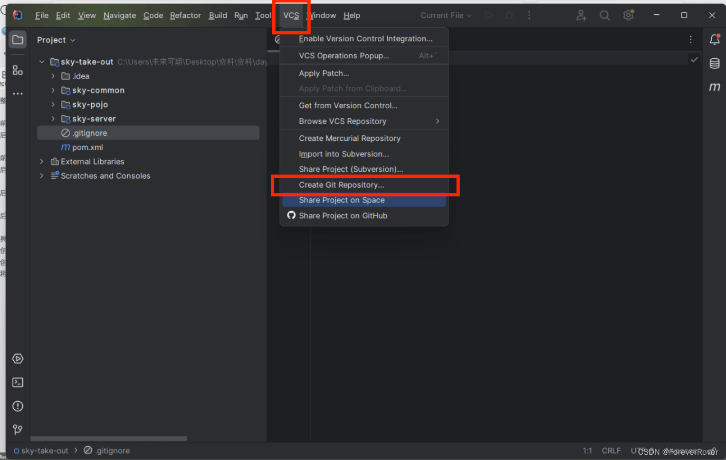The image size is (726, 460).
Task: Choose Enable Version Control Integration
Action: (x=364, y=39)
